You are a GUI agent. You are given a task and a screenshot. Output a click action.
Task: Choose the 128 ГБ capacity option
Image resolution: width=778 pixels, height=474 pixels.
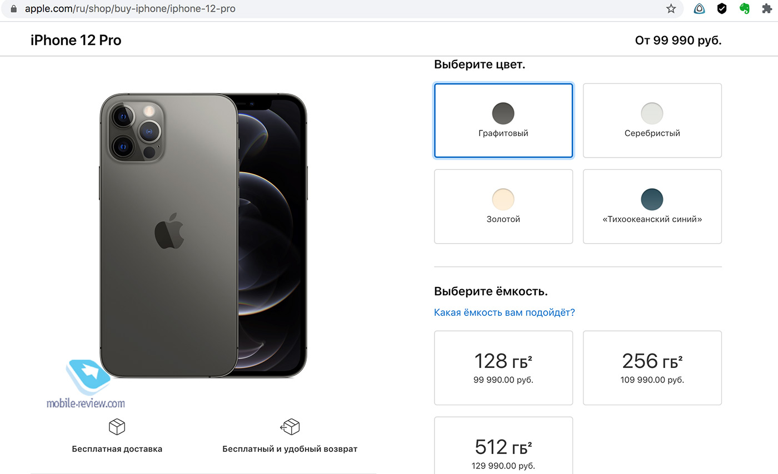coord(503,367)
